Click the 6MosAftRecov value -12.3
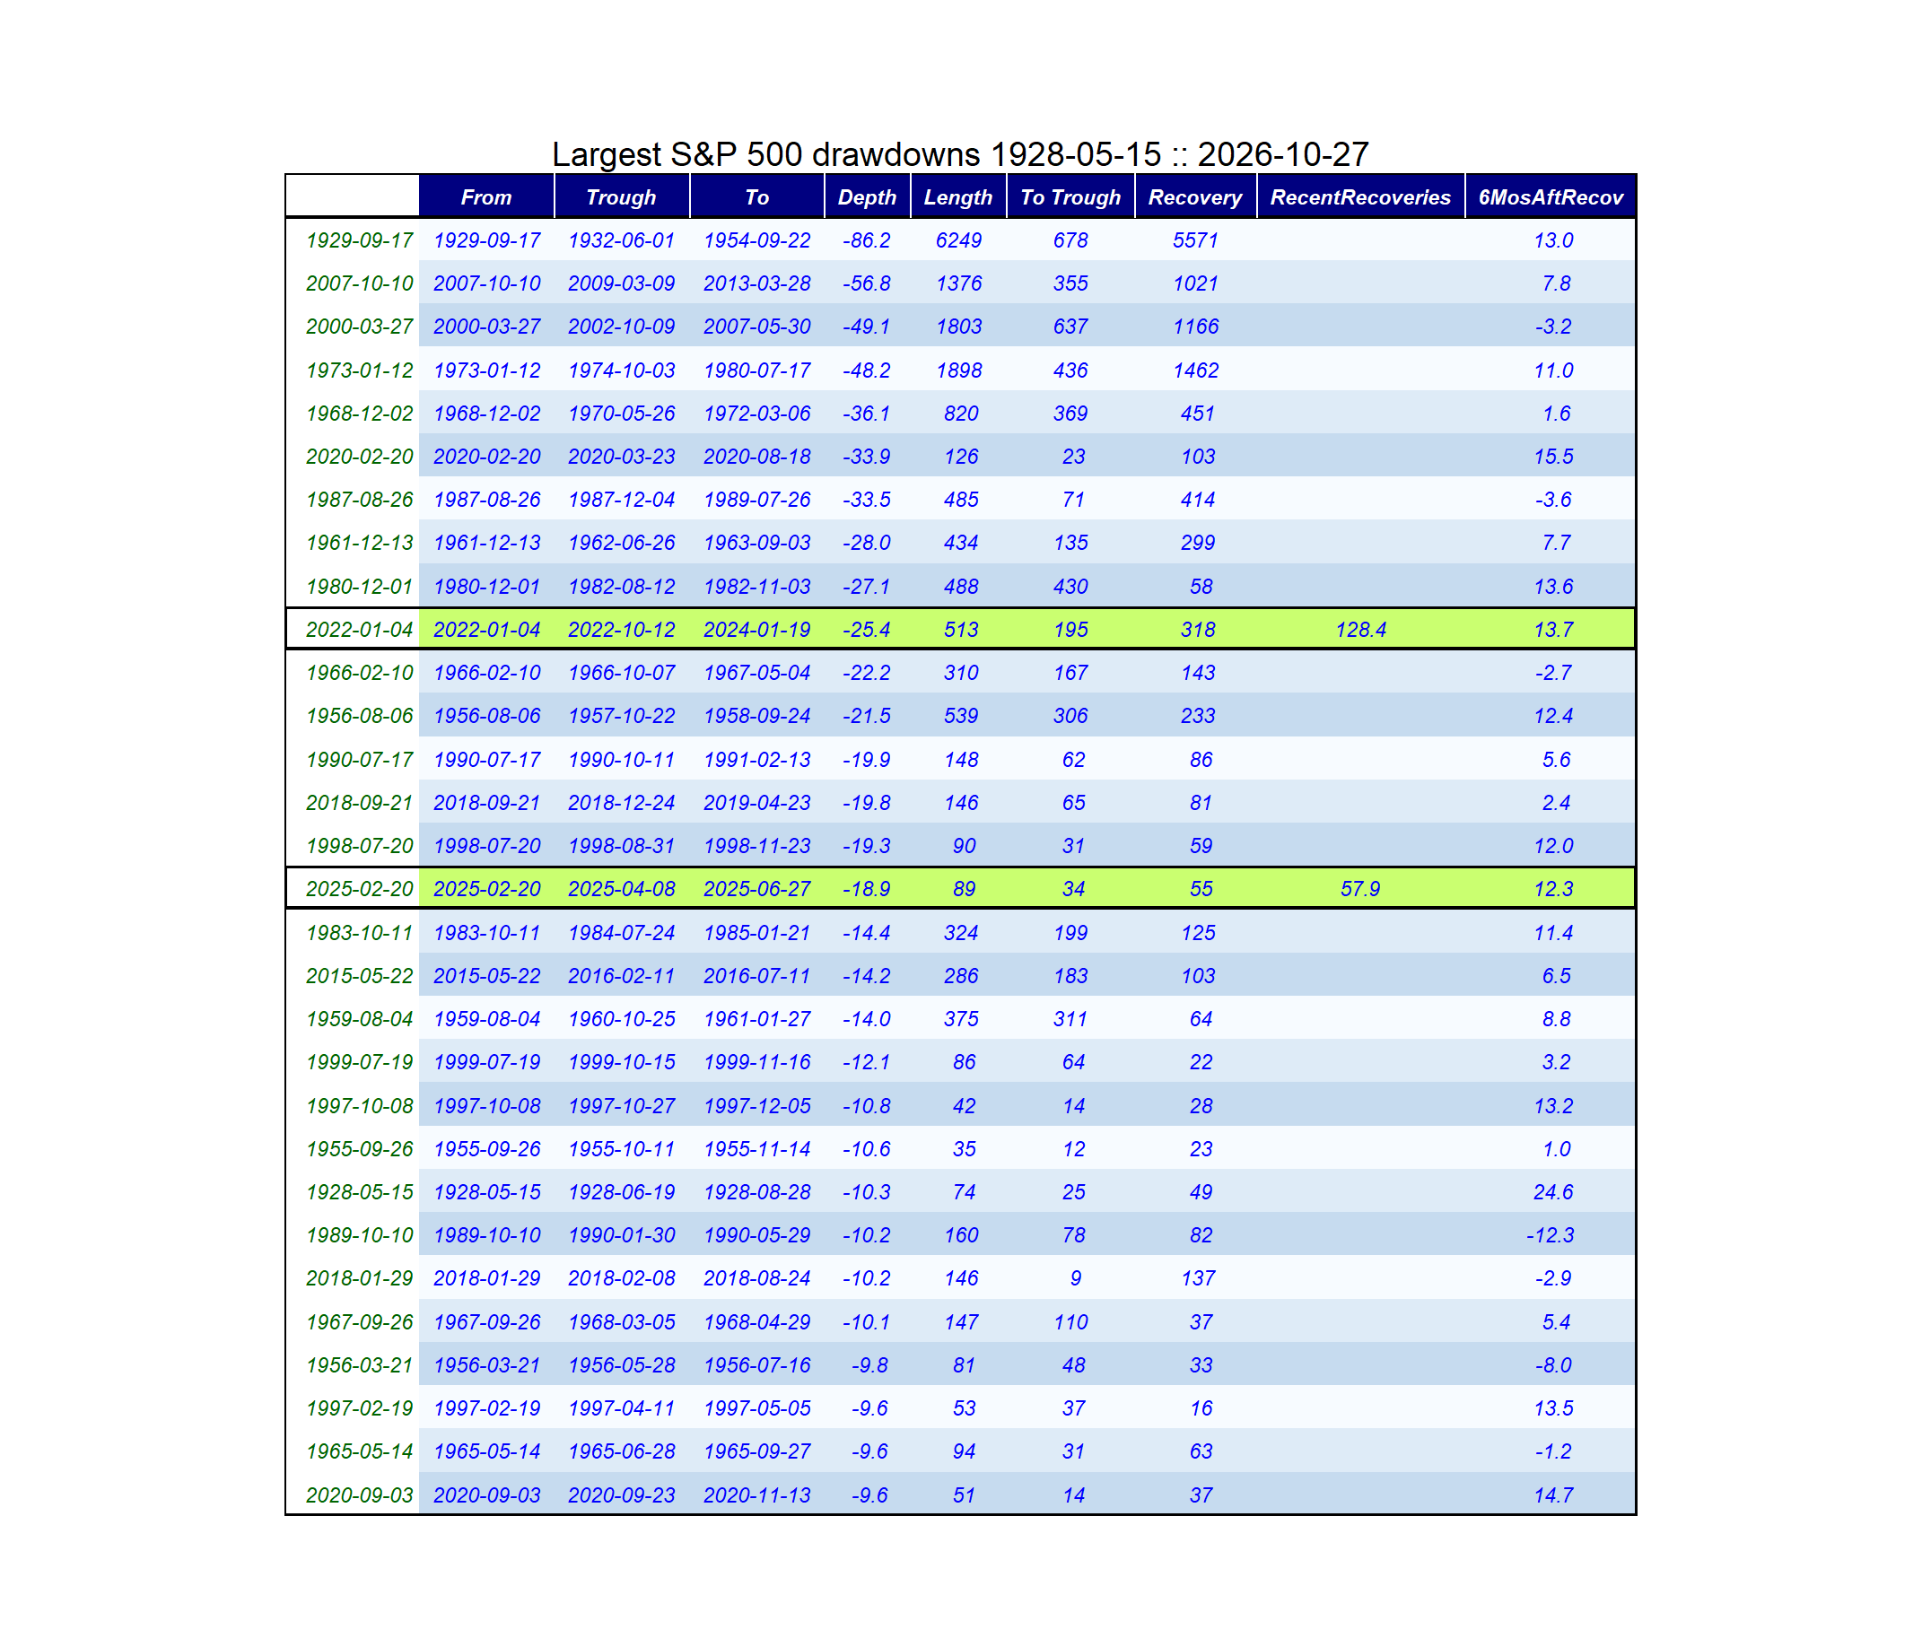1922x1647 pixels. (1550, 1236)
